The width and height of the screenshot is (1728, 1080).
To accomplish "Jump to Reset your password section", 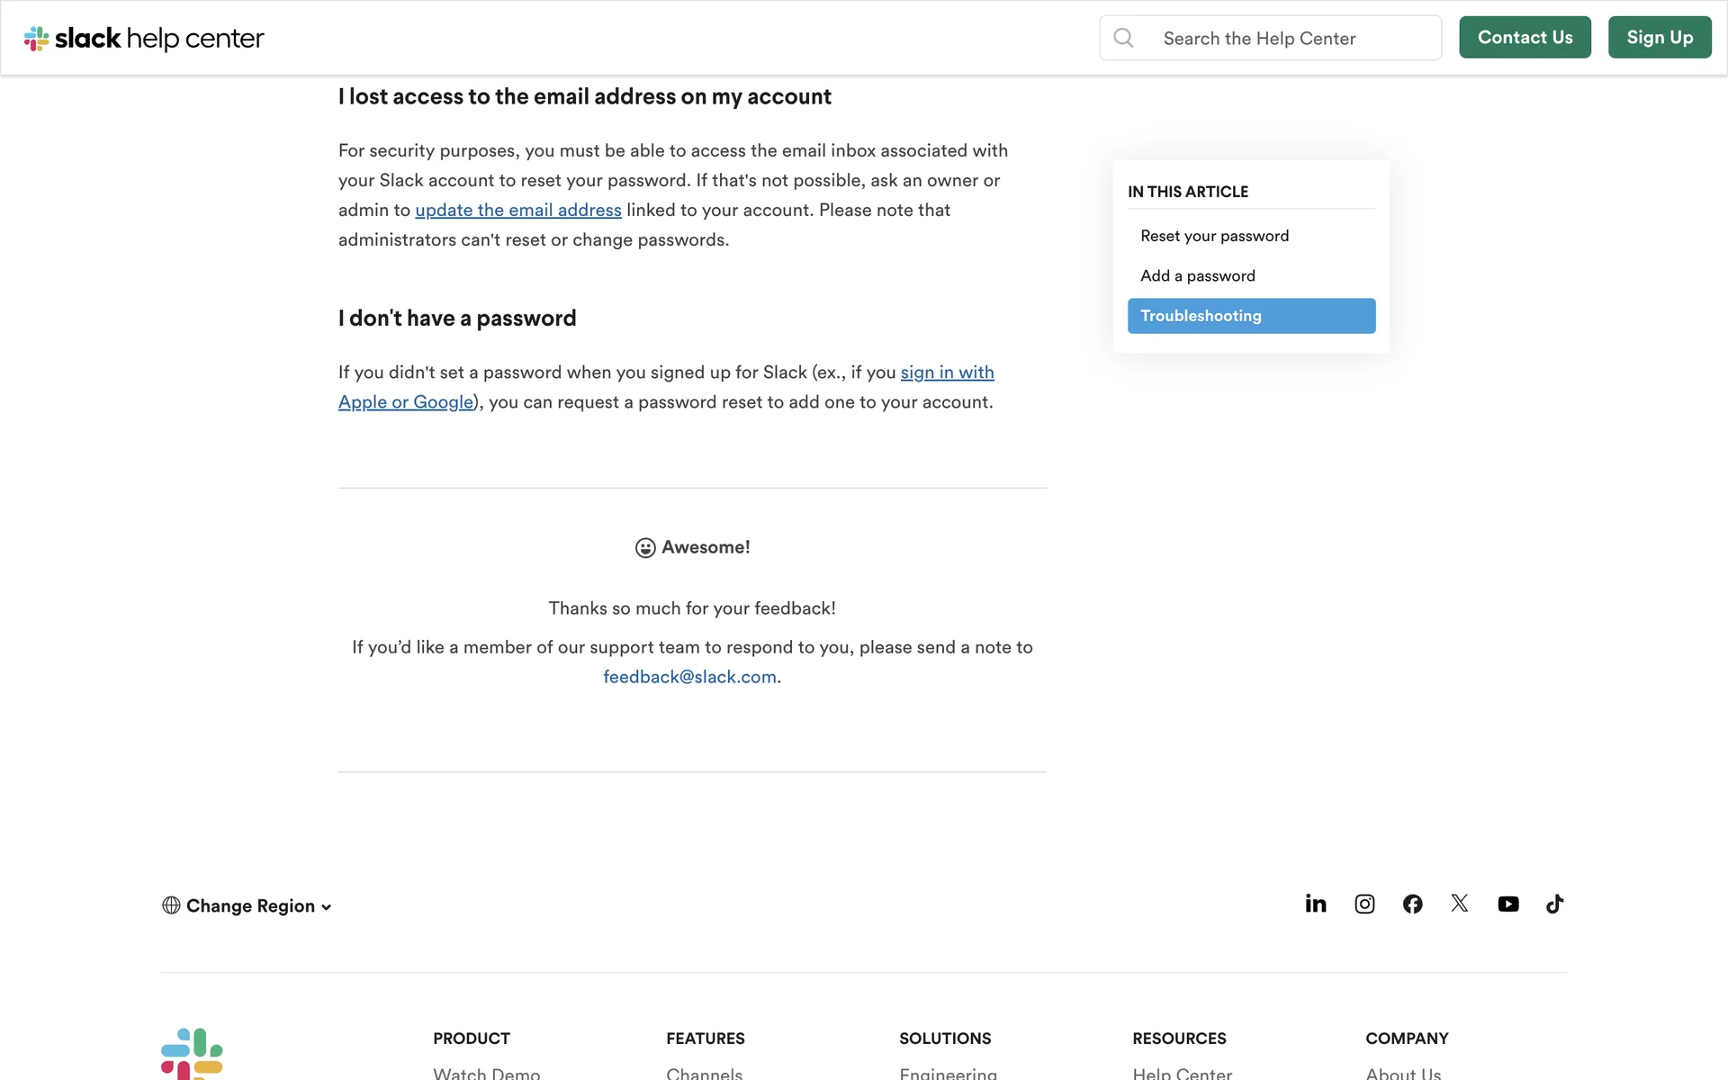I will [x=1214, y=236].
